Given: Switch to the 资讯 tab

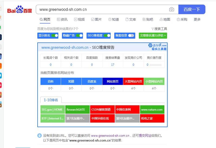Looking at the screenshot, I should point(62,19).
